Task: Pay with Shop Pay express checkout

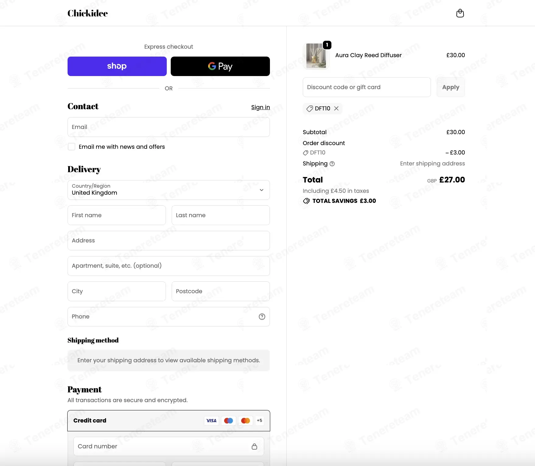Action: pyautogui.click(x=117, y=66)
